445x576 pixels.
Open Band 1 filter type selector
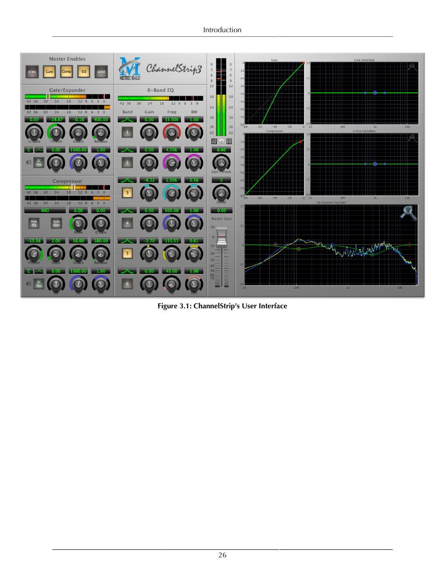[127, 119]
